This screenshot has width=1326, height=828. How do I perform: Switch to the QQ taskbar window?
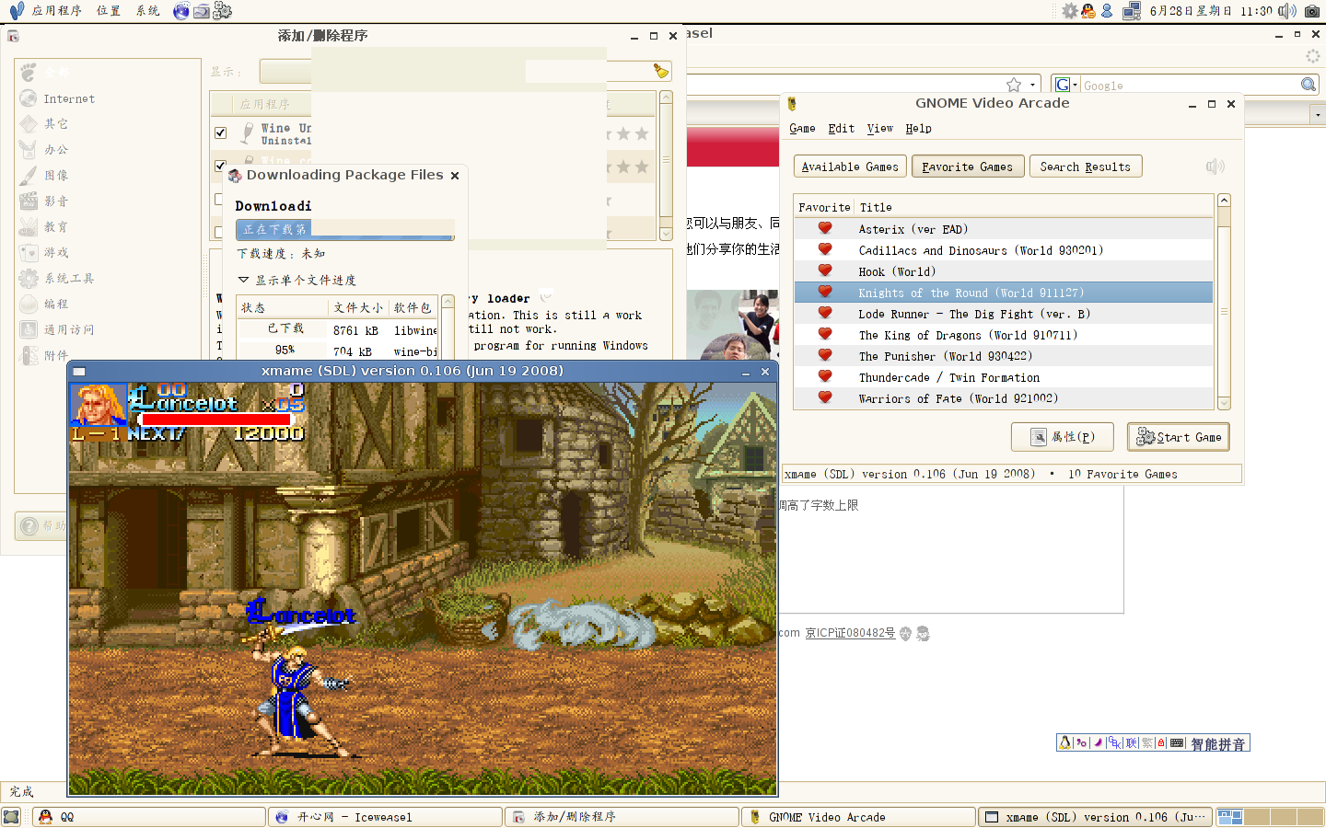[149, 817]
